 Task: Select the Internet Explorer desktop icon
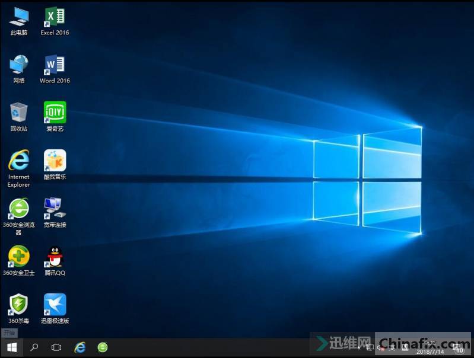pyautogui.click(x=19, y=168)
